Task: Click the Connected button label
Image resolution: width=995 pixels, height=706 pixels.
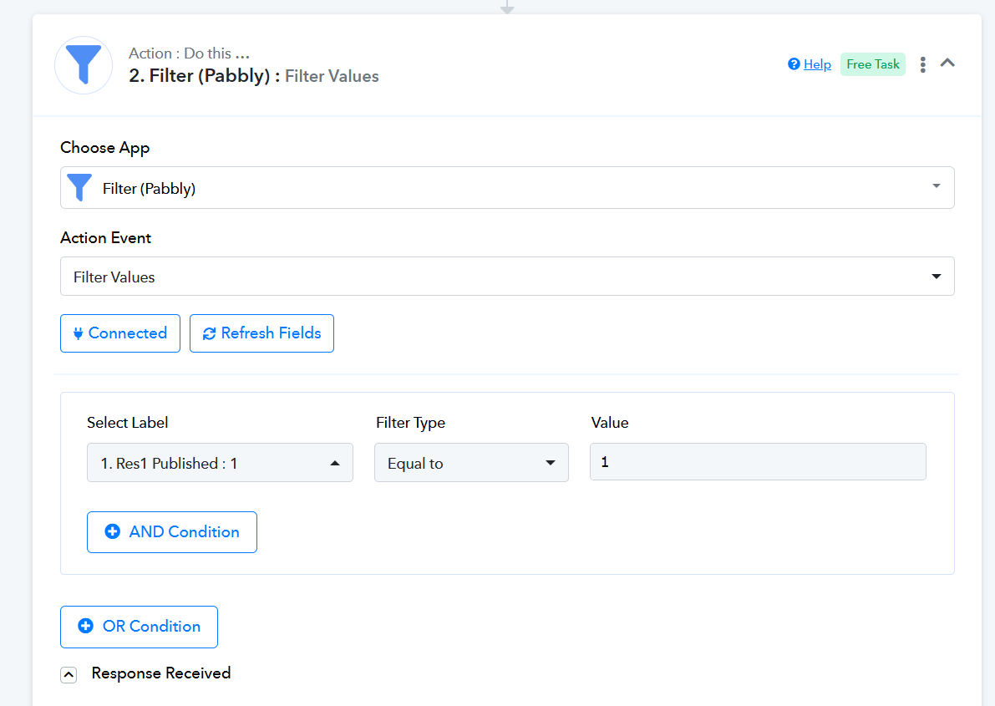Action: coord(128,333)
